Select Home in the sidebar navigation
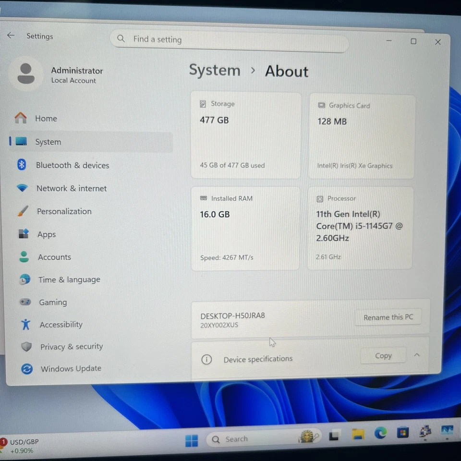461x461 pixels. pos(46,118)
